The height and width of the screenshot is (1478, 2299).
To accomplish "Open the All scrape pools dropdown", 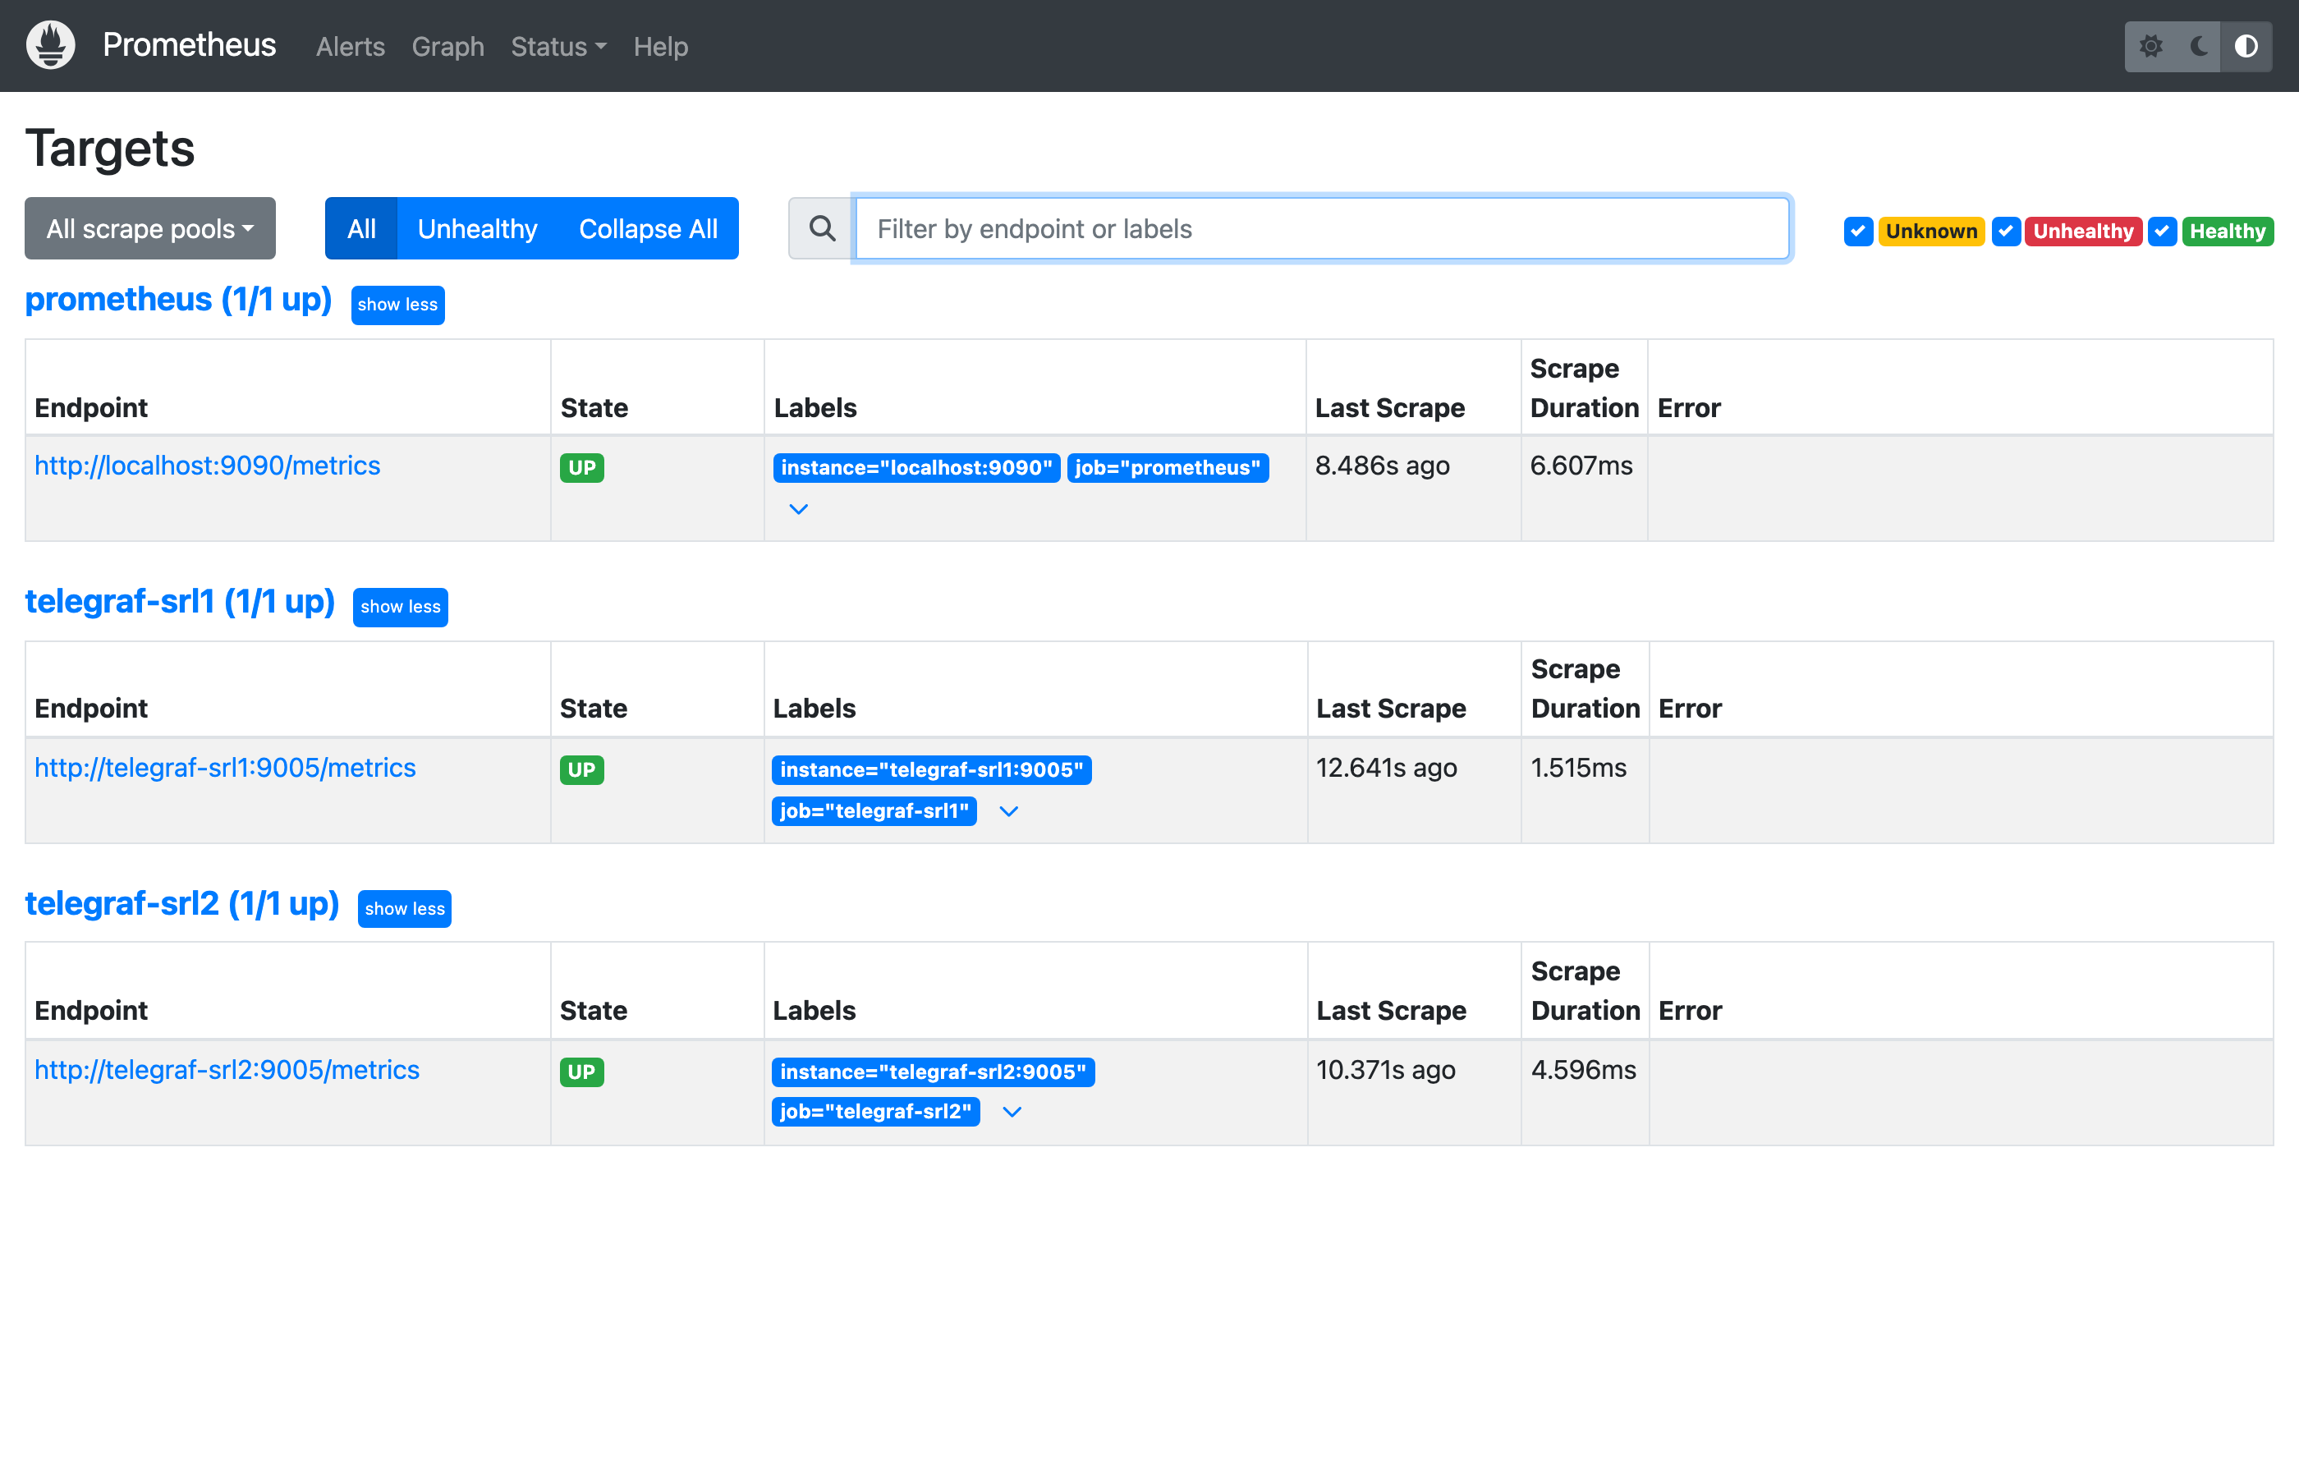I will click(149, 228).
